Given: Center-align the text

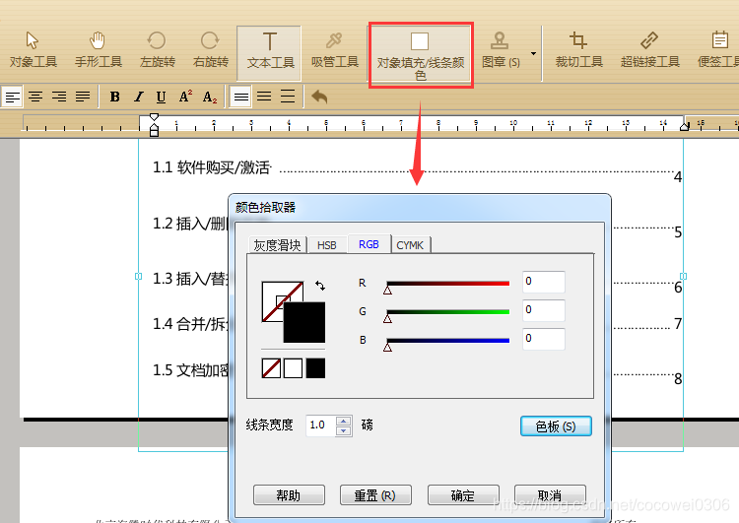Looking at the screenshot, I should click(35, 98).
